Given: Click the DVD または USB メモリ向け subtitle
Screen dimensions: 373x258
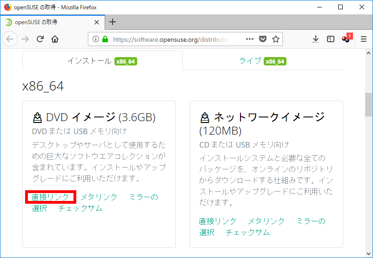Looking at the screenshot, I should pyautogui.click(x=80, y=131).
